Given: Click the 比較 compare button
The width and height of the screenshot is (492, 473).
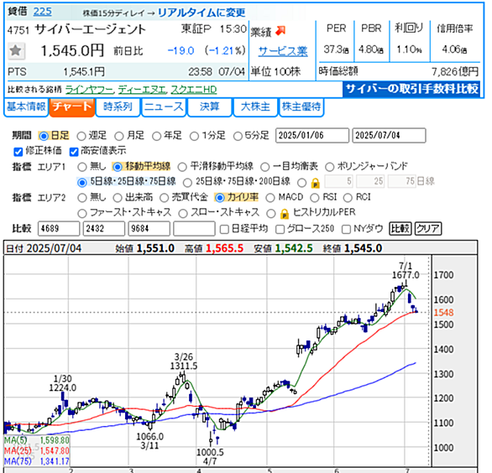Looking at the screenshot, I should coord(400,228).
